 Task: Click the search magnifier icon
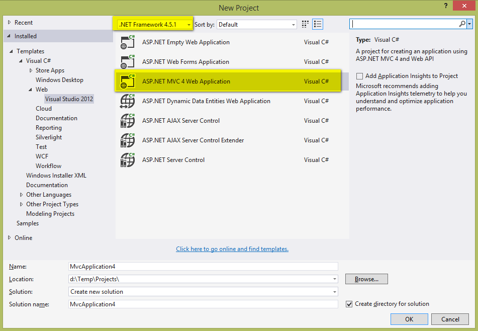point(462,24)
